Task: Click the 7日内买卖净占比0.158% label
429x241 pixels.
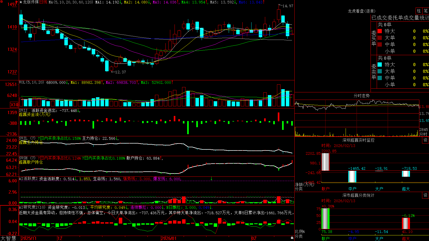Action: pyautogui.click(x=59, y=138)
